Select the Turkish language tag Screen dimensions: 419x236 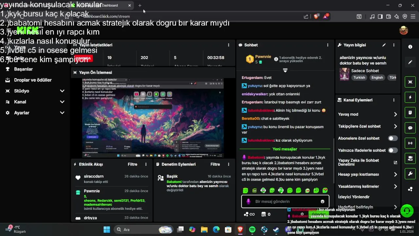click(x=359, y=78)
